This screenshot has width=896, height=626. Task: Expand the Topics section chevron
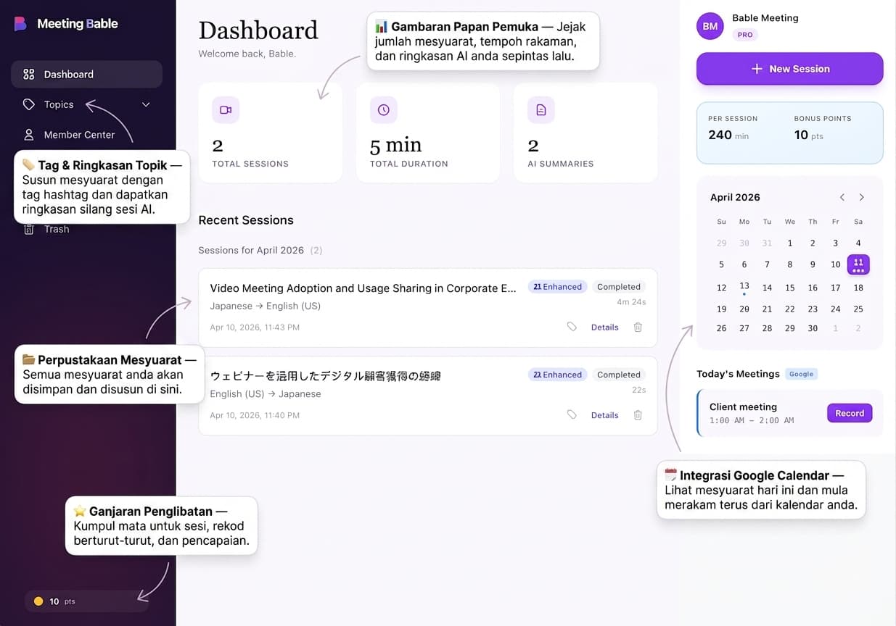coord(145,104)
